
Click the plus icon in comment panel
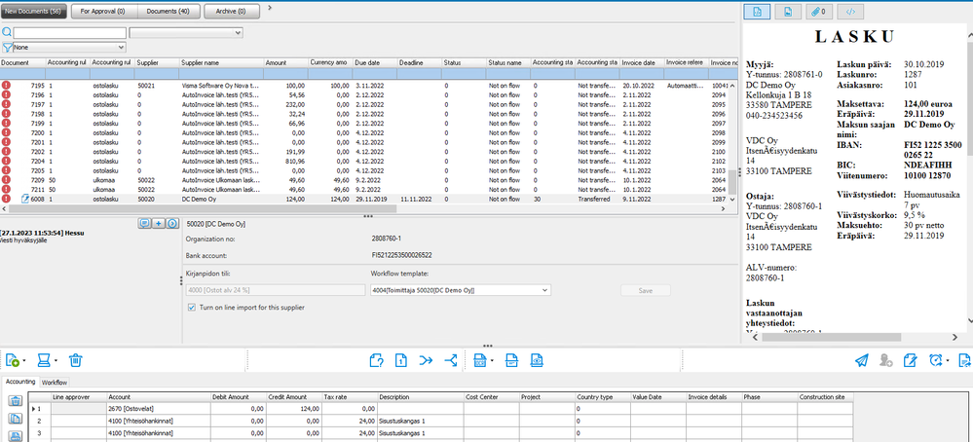coord(158,223)
